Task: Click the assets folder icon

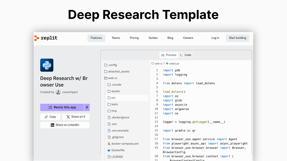Action: [x=109, y=91]
